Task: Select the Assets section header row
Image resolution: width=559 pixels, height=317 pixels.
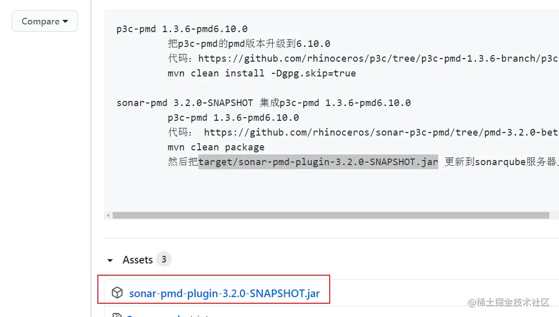Action: [x=137, y=259]
